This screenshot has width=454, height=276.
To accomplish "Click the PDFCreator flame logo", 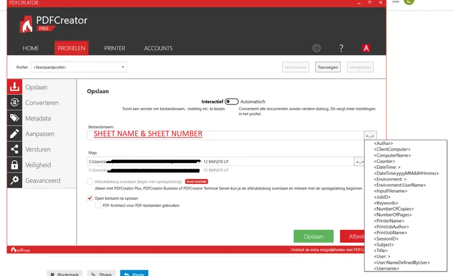I will pyautogui.click(x=26, y=24).
